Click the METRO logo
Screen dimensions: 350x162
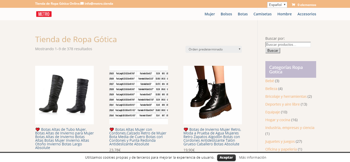43,14
